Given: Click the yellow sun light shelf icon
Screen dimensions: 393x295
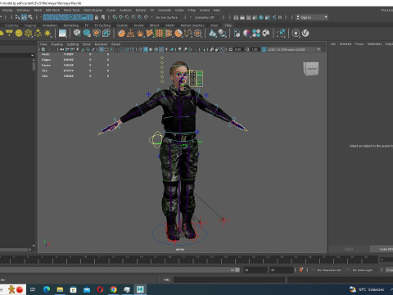Looking at the screenshot, I should click(47, 34).
